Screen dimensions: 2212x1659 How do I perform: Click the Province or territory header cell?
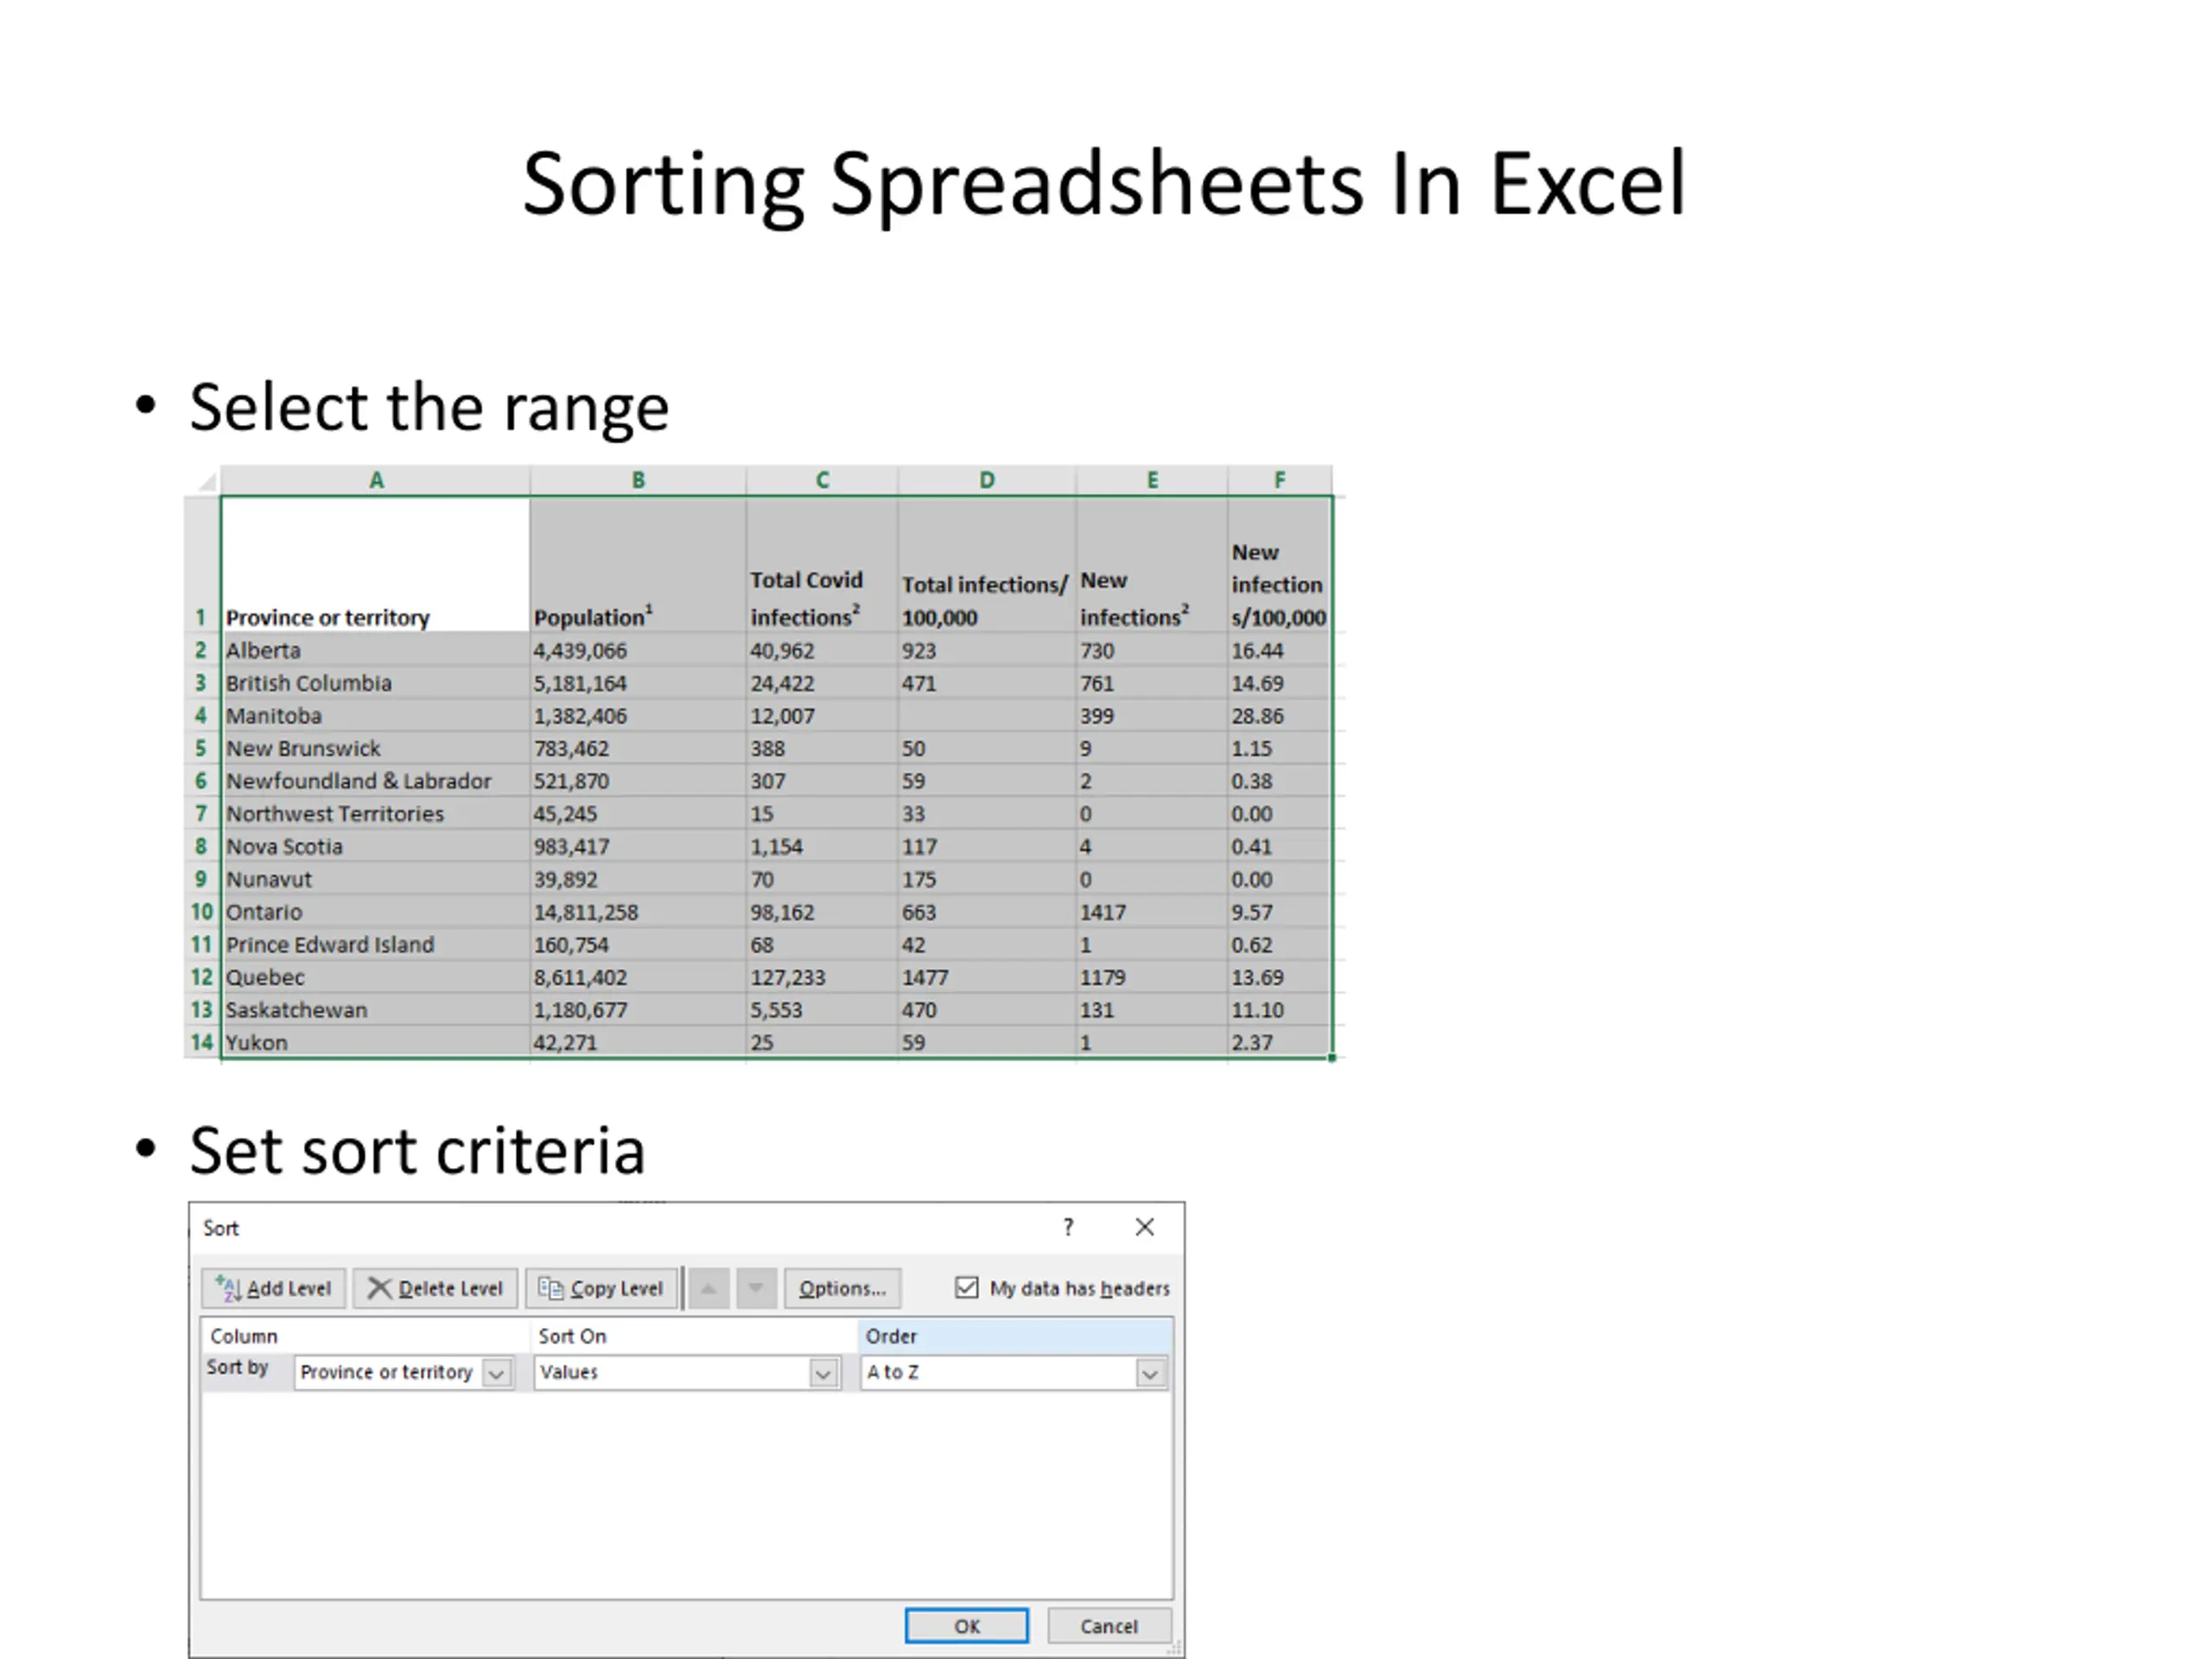(x=376, y=565)
